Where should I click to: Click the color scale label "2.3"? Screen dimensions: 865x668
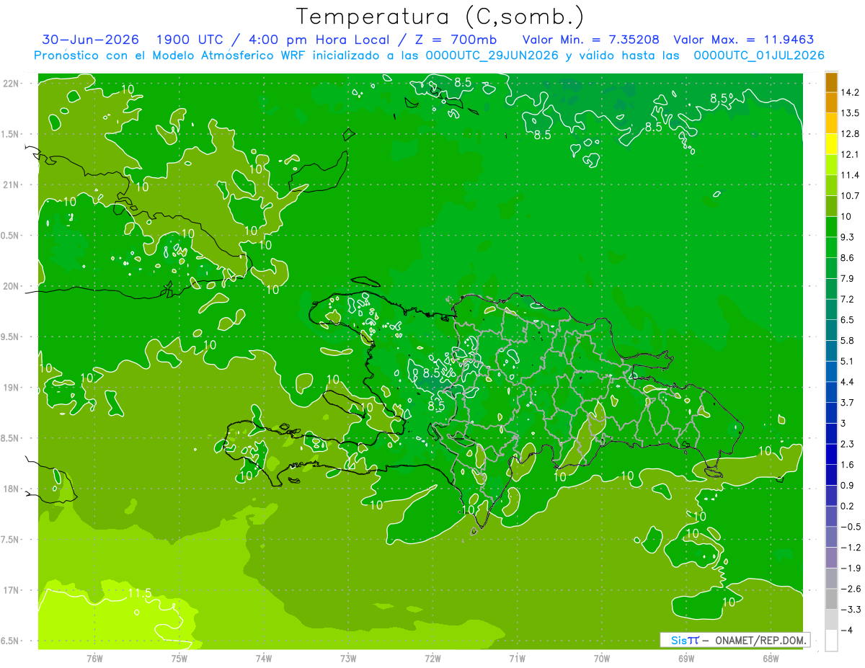tap(848, 444)
